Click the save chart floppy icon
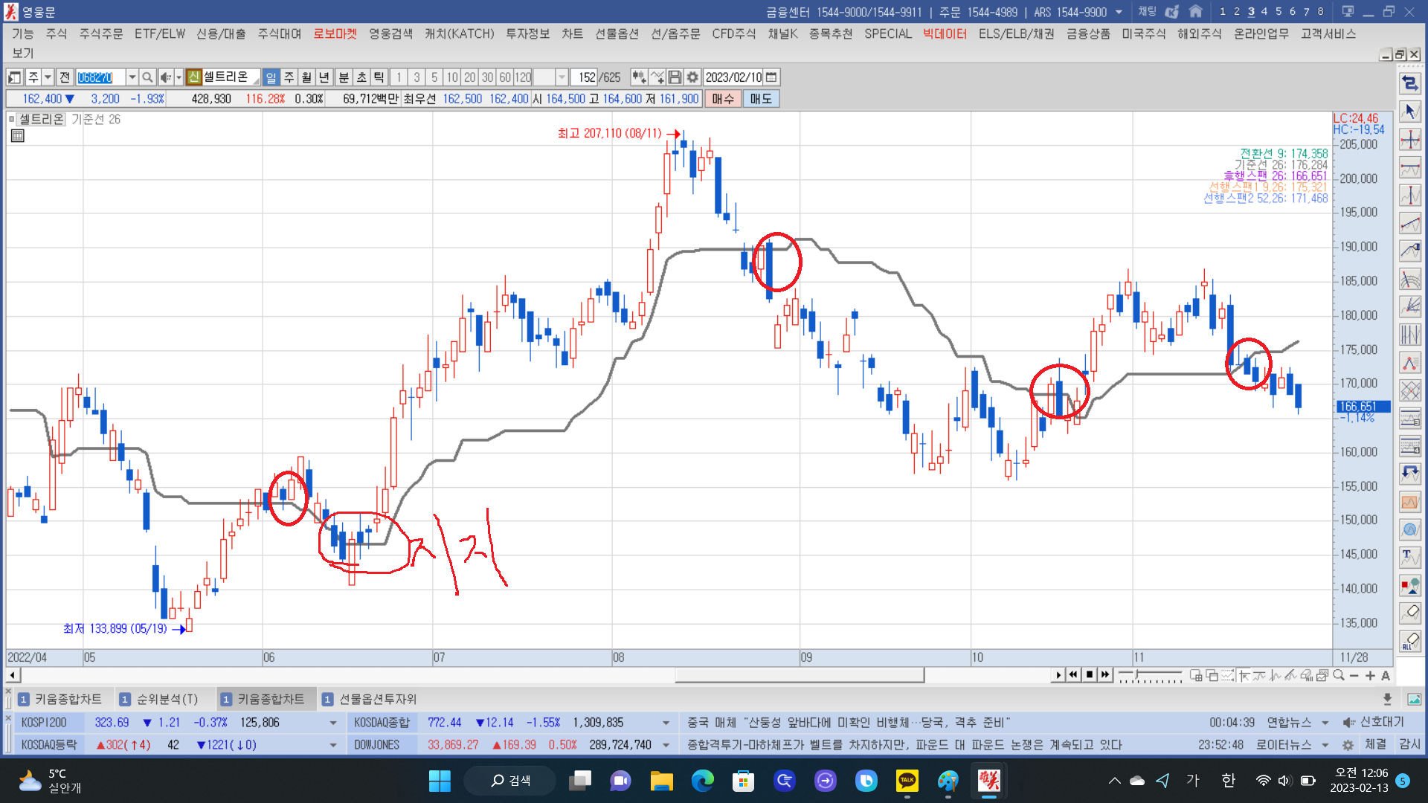 coord(675,77)
